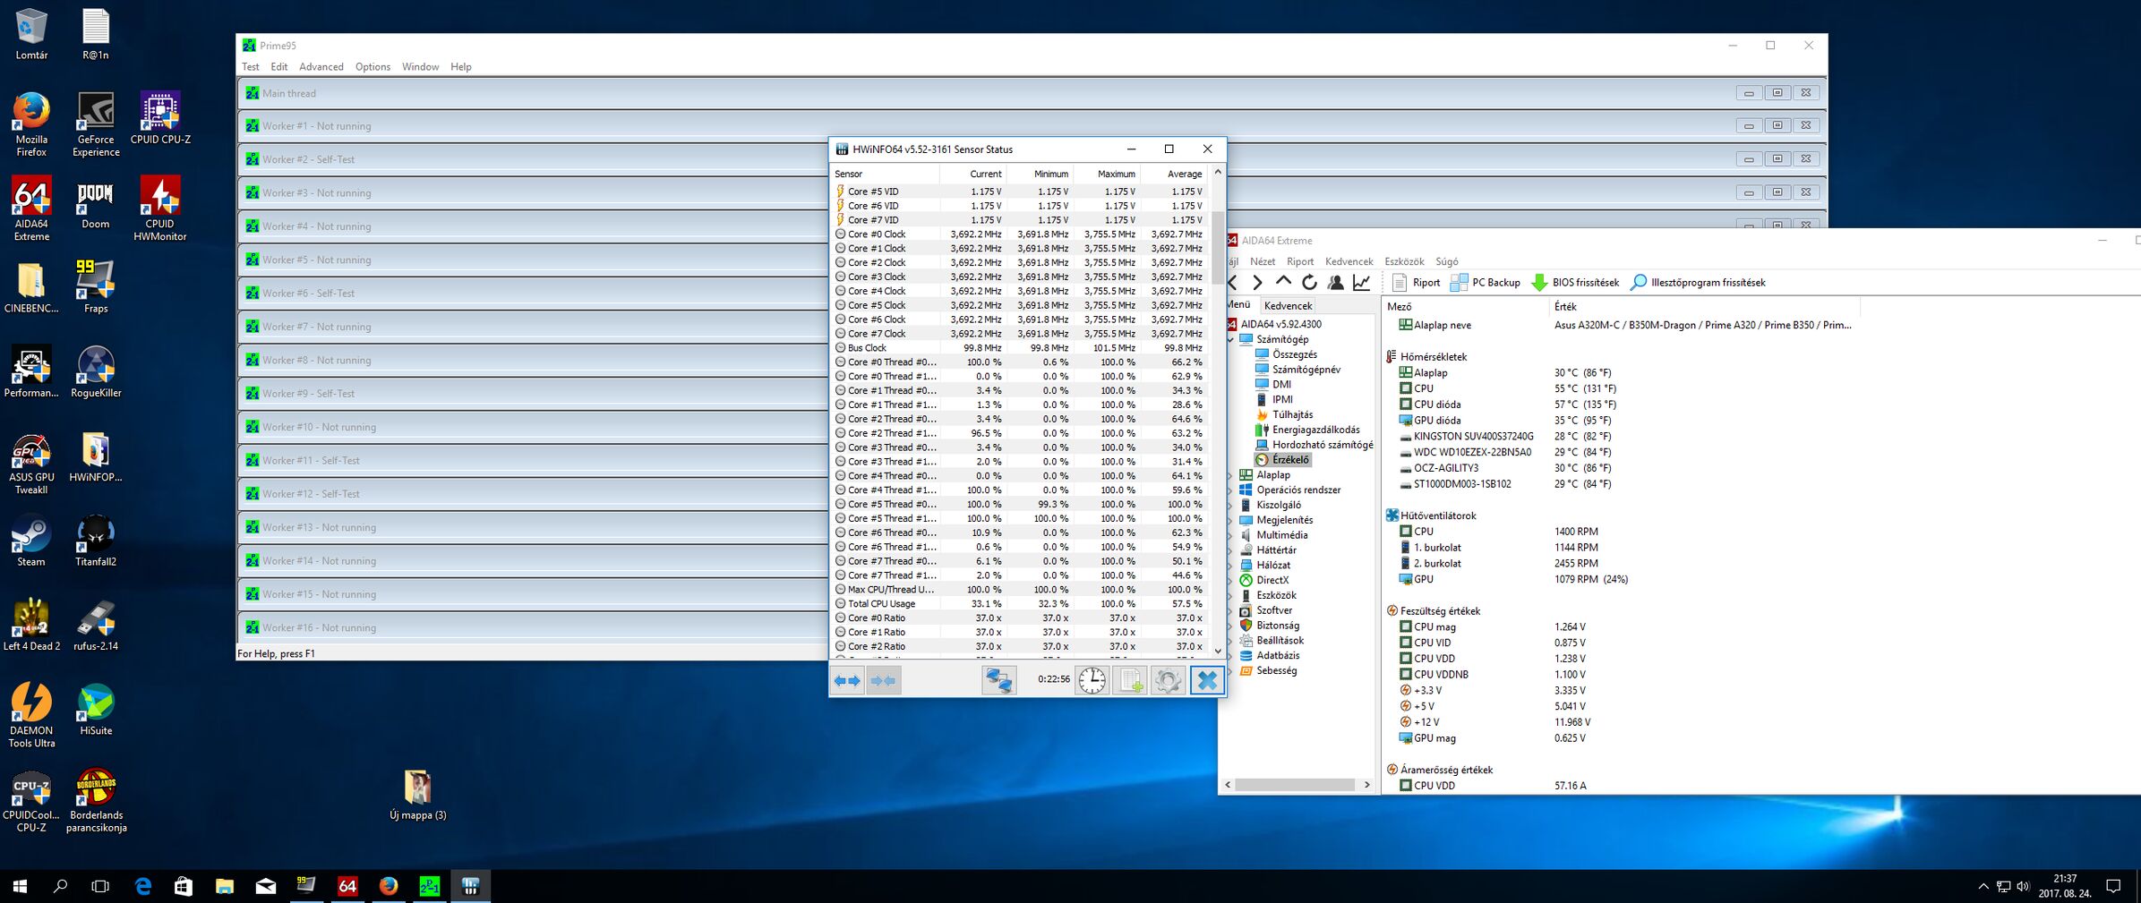Open Microsoft Edge from taskbar

142,886
